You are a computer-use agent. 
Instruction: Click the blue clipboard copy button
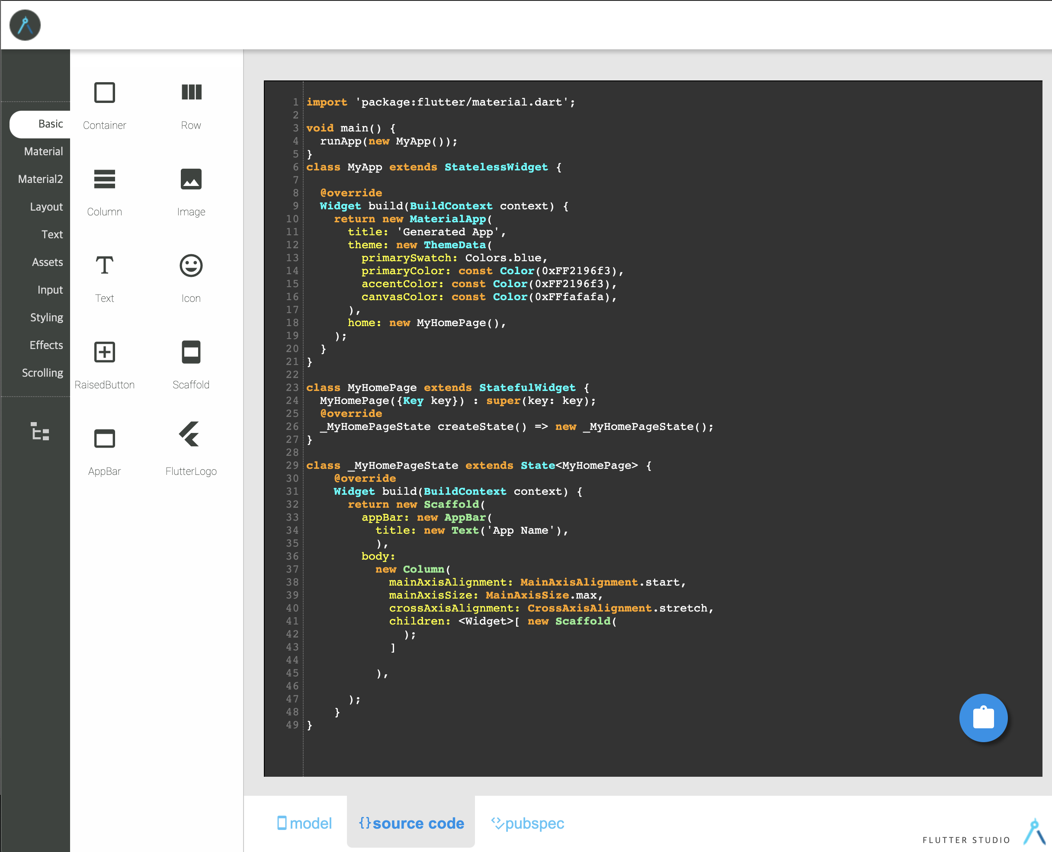pos(983,717)
